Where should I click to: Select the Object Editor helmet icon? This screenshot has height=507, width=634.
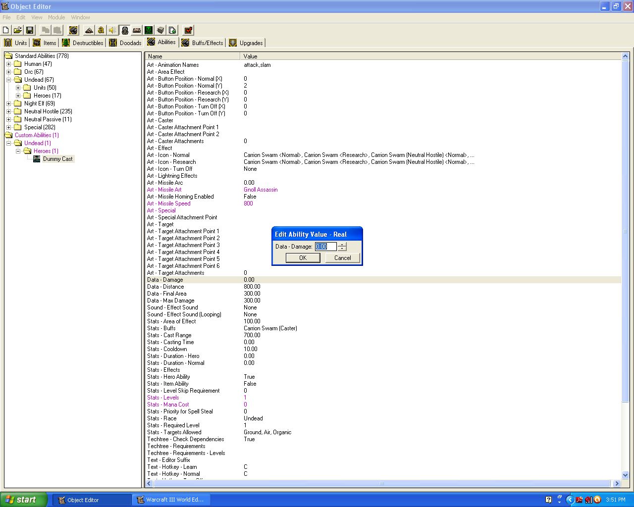click(125, 30)
